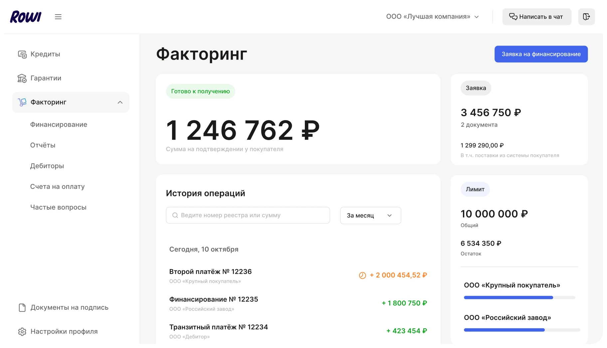The height and width of the screenshot is (348, 607).
Task: Click the Гарантии bank icon
Action: 22,78
